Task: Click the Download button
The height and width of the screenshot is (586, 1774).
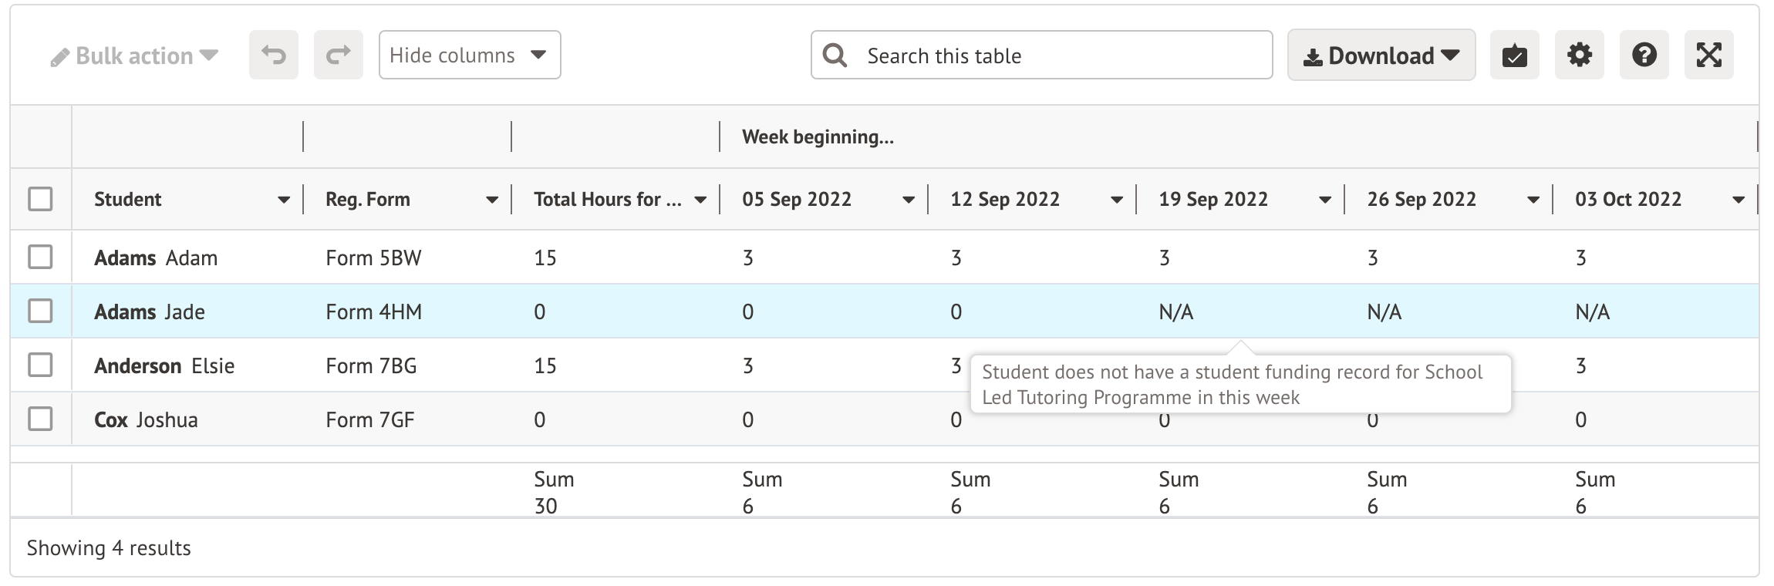Action: [1381, 55]
